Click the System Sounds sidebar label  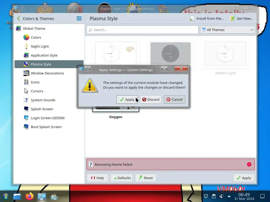(x=43, y=100)
